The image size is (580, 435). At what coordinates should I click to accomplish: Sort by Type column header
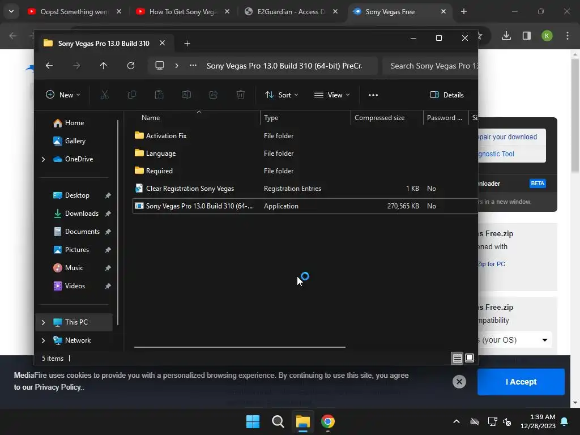click(x=305, y=118)
